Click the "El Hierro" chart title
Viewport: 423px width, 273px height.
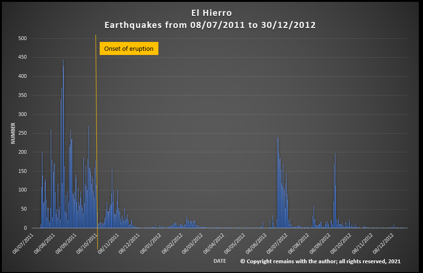[211, 14]
